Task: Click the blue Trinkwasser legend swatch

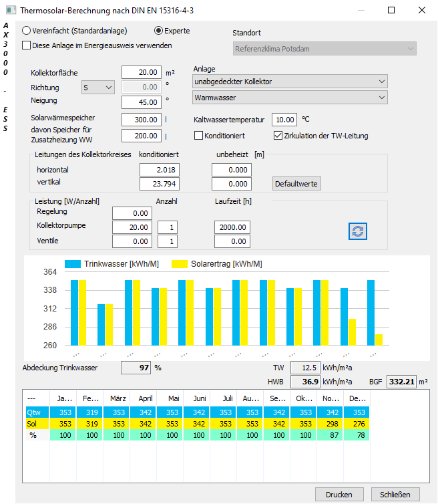Action: [73, 264]
